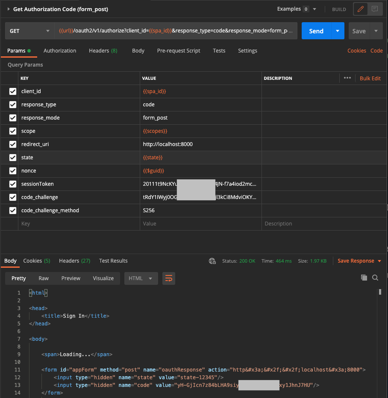Image resolution: width=388 pixels, height=398 pixels.
Task: Uncheck the client_id parameter checkbox
Action: click(13, 91)
